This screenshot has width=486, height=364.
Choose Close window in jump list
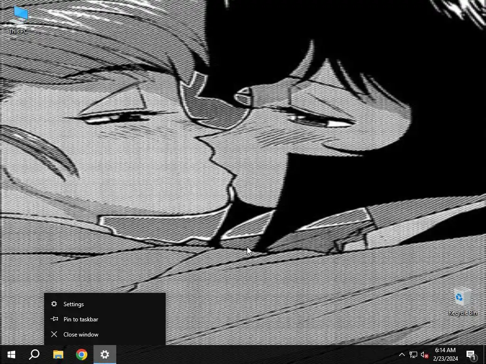105,334
